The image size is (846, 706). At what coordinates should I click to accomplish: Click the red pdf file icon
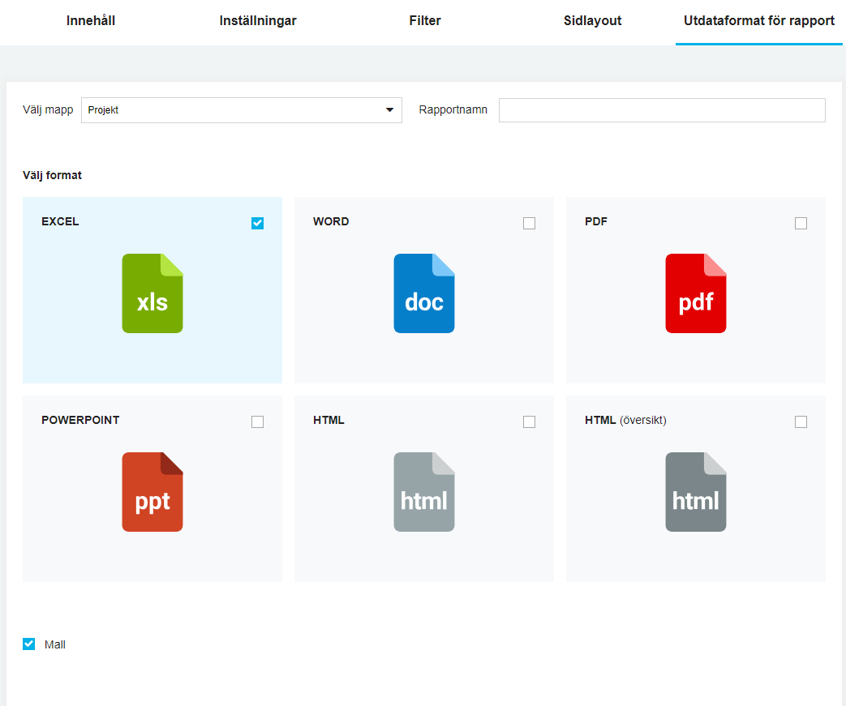(x=695, y=293)
